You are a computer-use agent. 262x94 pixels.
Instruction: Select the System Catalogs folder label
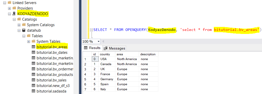coord(41,25)
